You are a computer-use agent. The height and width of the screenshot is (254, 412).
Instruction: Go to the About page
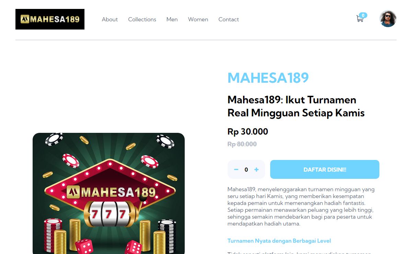pyautogui.click(x=110, y=19)
